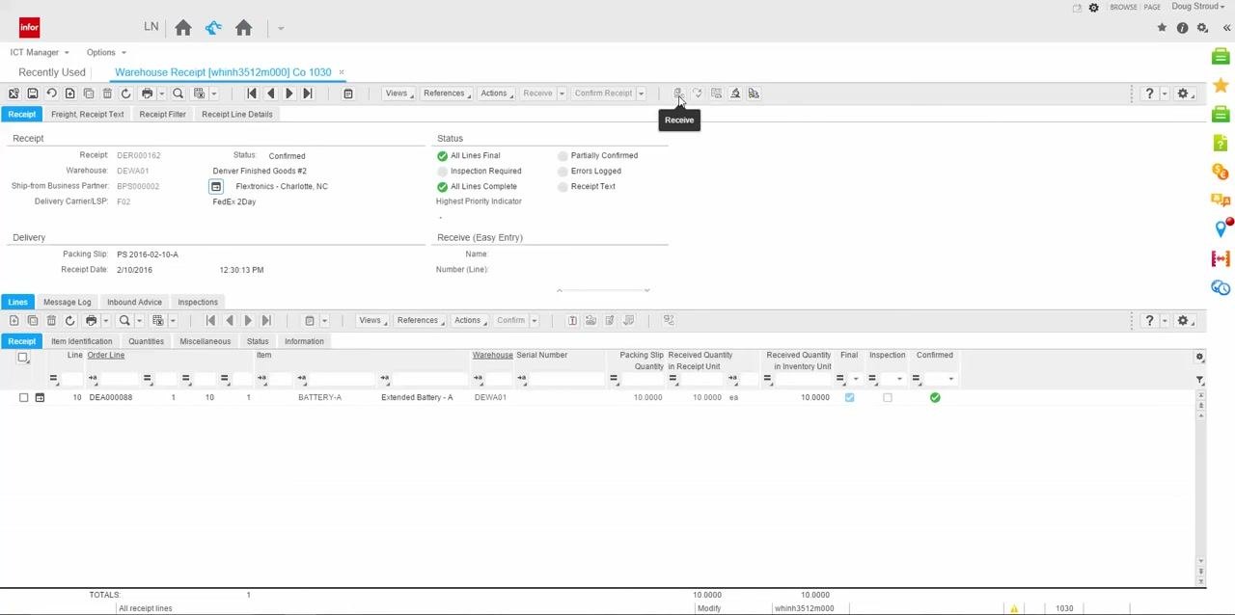
Task: Toggle the Inspection checkbox for the BATTERY-A line
Action: pos(888,397)
